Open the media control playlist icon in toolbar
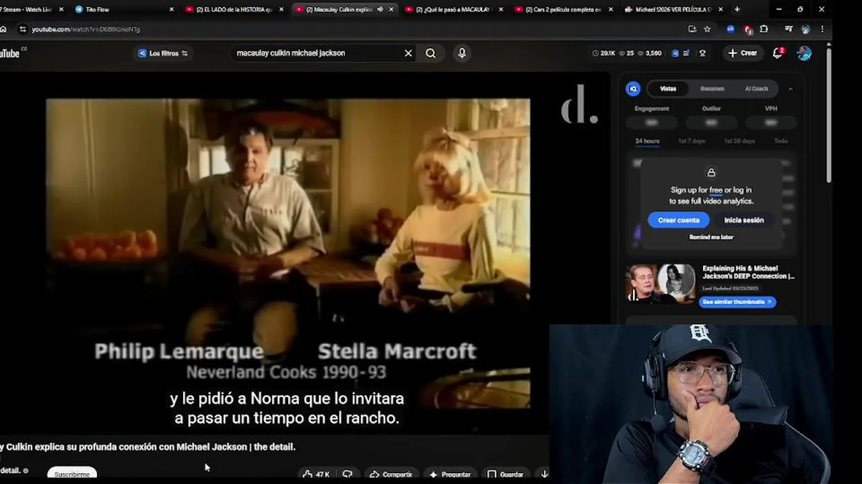The image size is (862, 484). coord(789,29)
